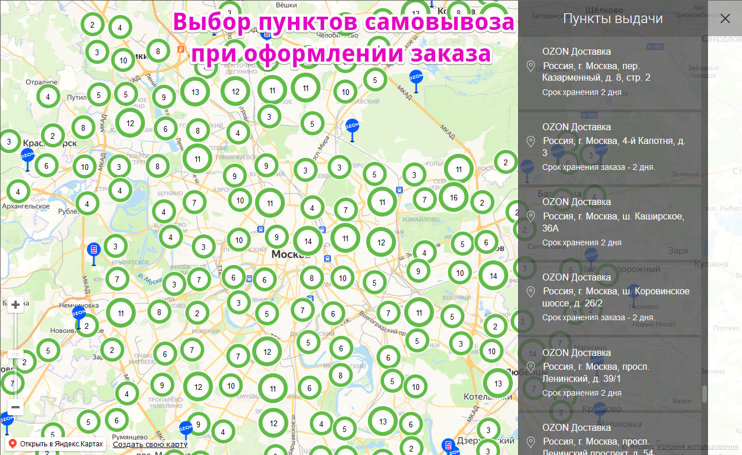Click Срок хранения text under Каширское address
This screenshot has width=742, height=455.
point(581,242)
